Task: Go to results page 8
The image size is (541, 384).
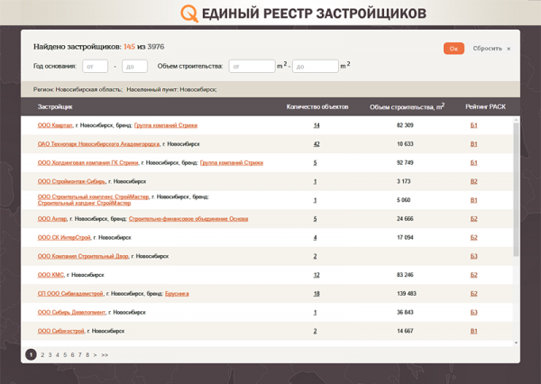Action: click(x=87, y=354)
